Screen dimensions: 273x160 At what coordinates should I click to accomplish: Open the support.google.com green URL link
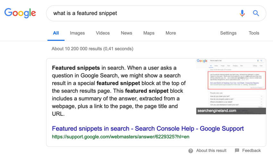[121, 137]
